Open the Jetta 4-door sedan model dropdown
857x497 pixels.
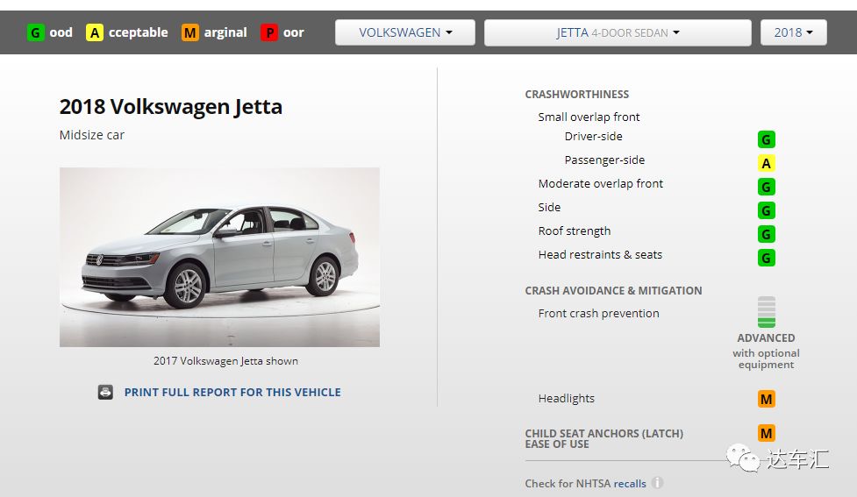pyautogui.click(x=618, y=32)
